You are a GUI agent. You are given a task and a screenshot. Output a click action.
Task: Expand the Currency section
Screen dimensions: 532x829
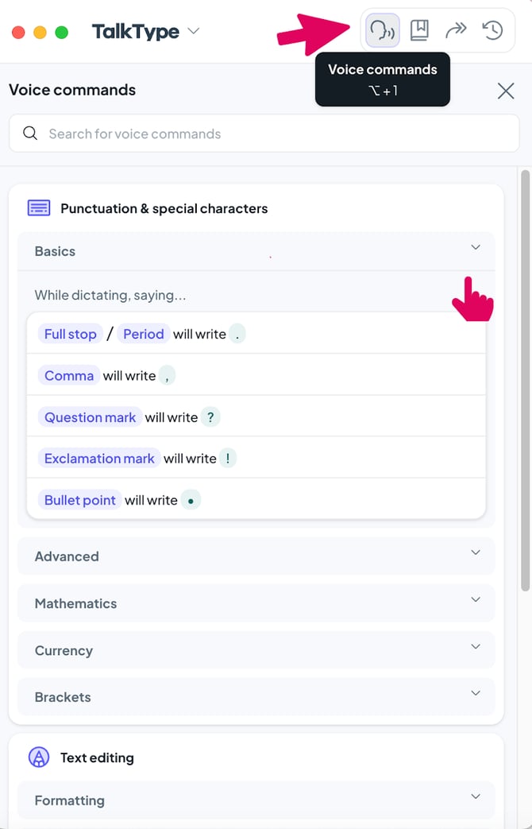click(475, 647)
